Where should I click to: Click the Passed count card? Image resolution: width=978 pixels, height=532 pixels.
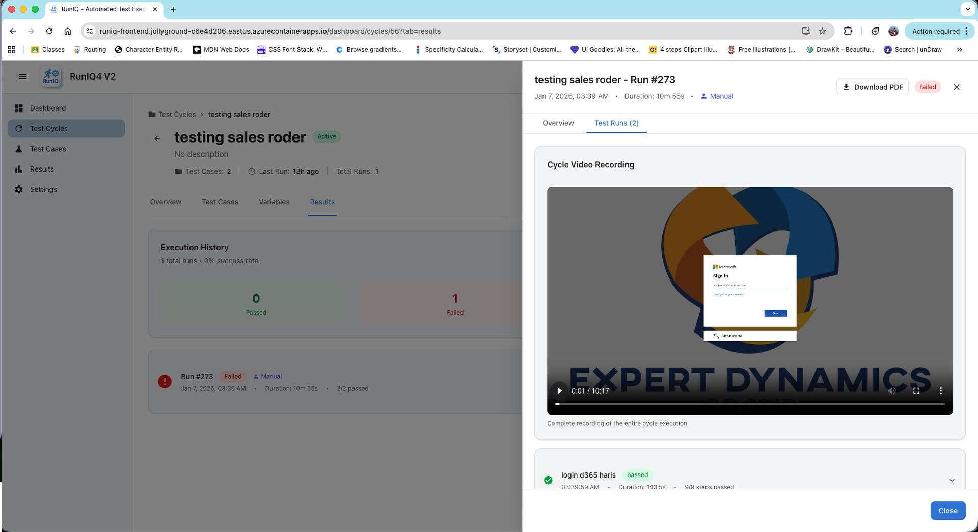pos(256,303)
